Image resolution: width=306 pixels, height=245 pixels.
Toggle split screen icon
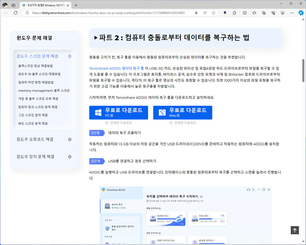click(244, 13)
